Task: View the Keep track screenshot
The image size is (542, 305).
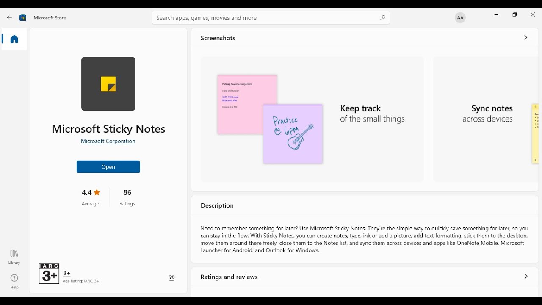Action: 312,119
